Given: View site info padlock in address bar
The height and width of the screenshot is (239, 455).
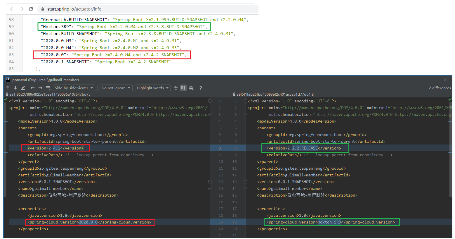Looking at the screenshot, I should coord(43,9).
